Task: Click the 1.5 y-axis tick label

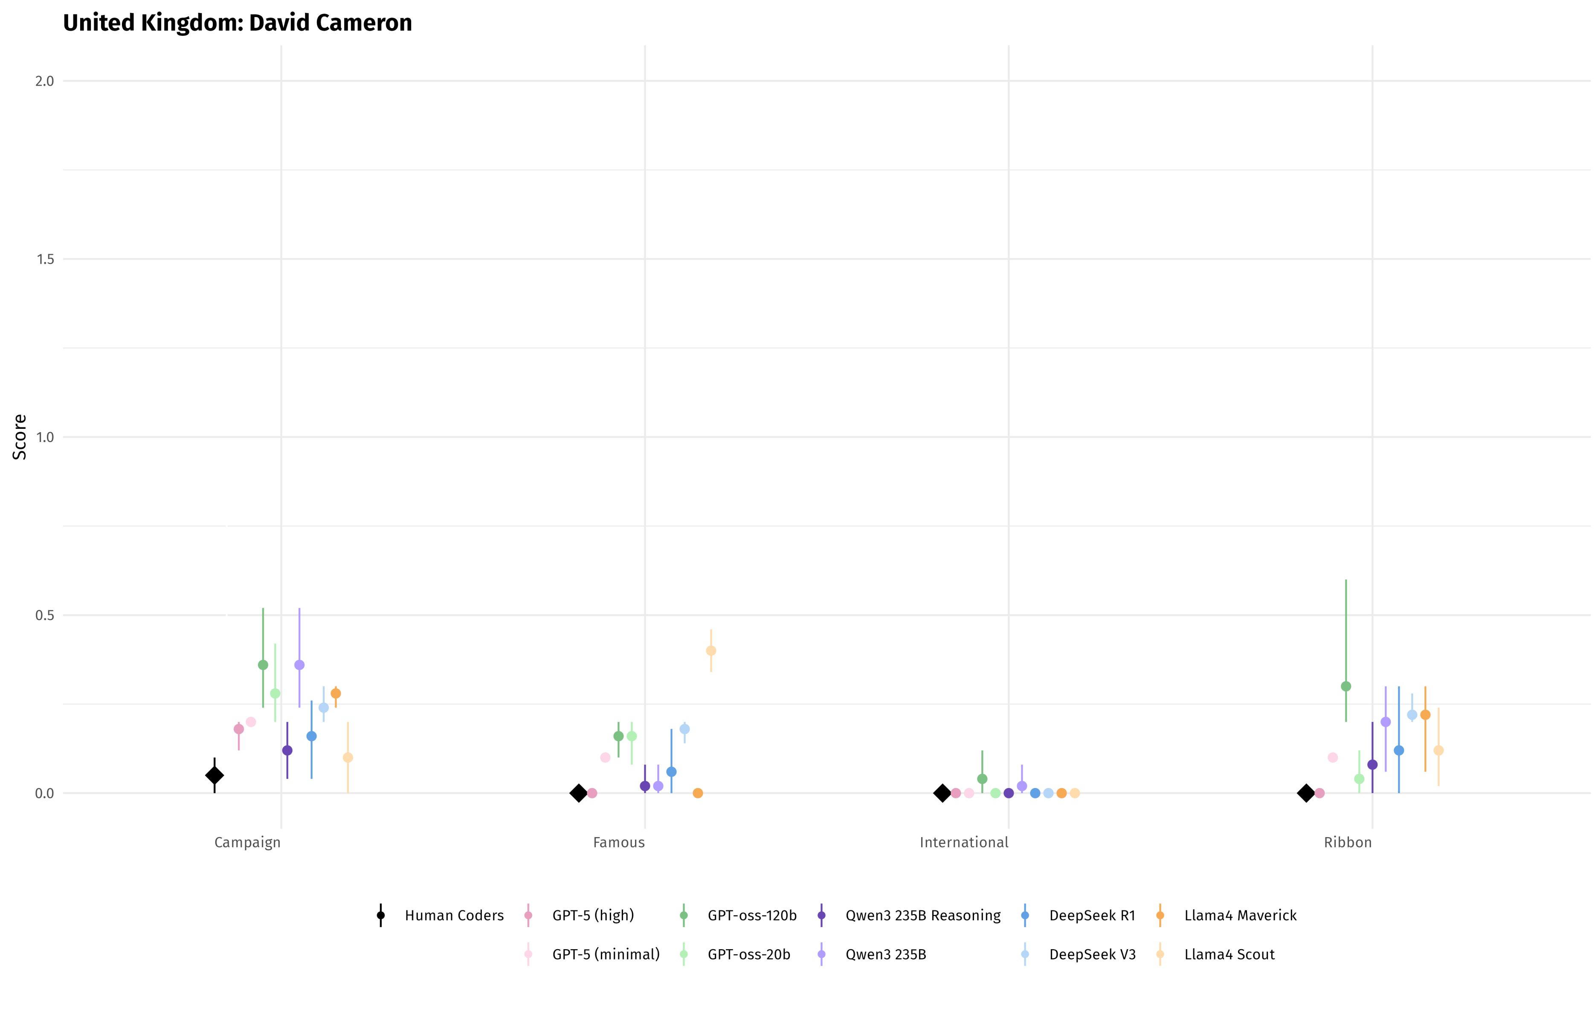Action: [45, 260]
